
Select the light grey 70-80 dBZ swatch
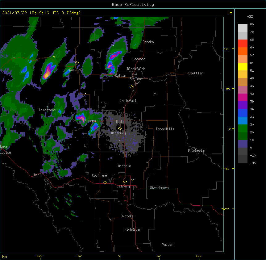[x=243, y=28]
